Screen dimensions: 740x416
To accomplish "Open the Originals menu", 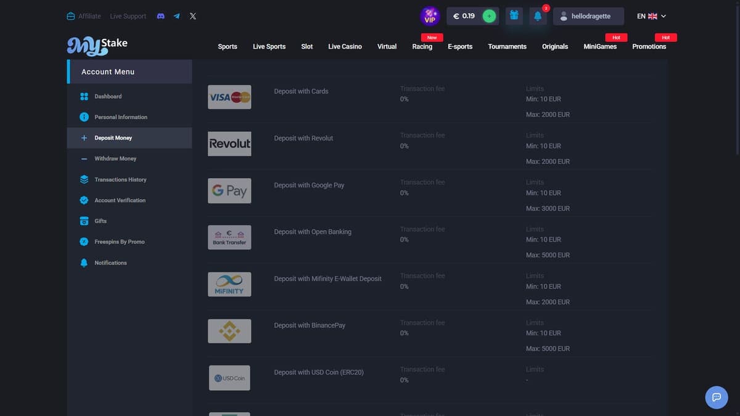I will coord(555,46).
